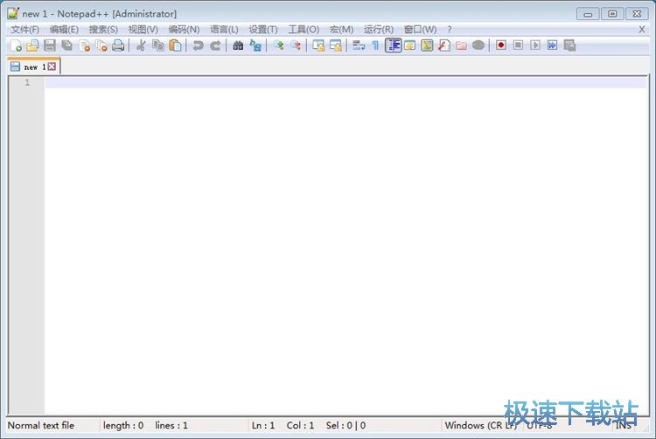Toggle synchronized horizontal scrolling
Image resolution: width=656 pixels, height=439 pixels.
click(x=336, y=45)
